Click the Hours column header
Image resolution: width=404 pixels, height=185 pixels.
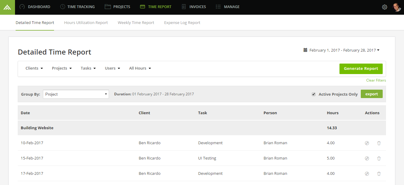333,113
